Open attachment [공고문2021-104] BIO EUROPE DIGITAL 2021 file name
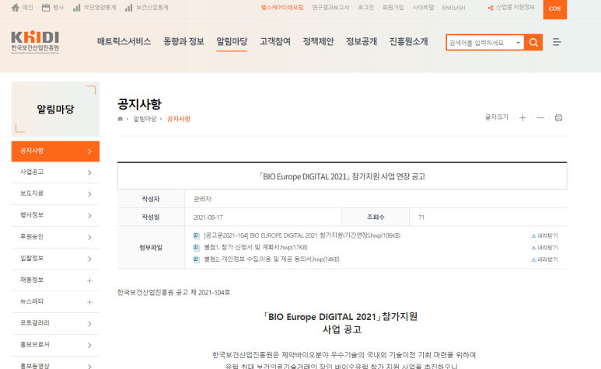 pyautogui.click(x=302, y=235)
